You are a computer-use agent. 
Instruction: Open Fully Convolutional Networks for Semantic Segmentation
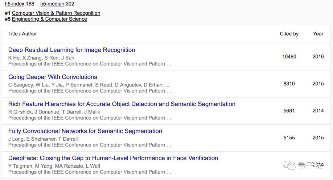85,131
